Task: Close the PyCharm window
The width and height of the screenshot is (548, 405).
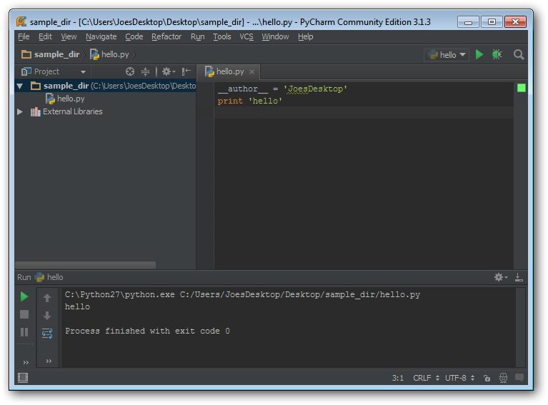Action: [515, 22]
